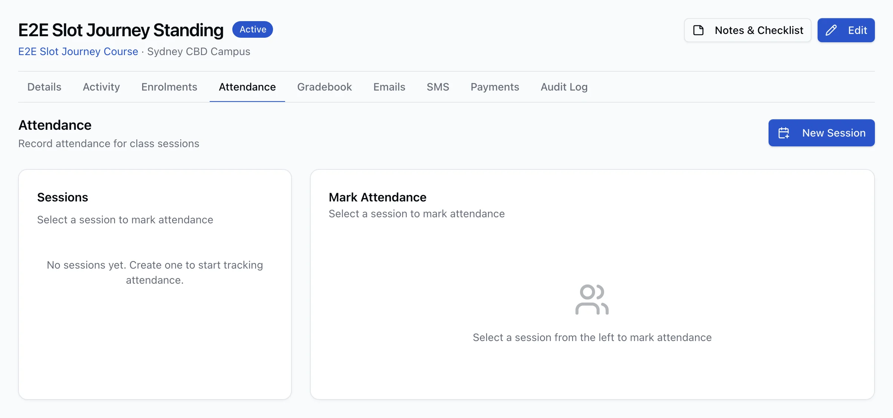Open the Details tab
The image size is (893, 418).
(x=44, y=87)
